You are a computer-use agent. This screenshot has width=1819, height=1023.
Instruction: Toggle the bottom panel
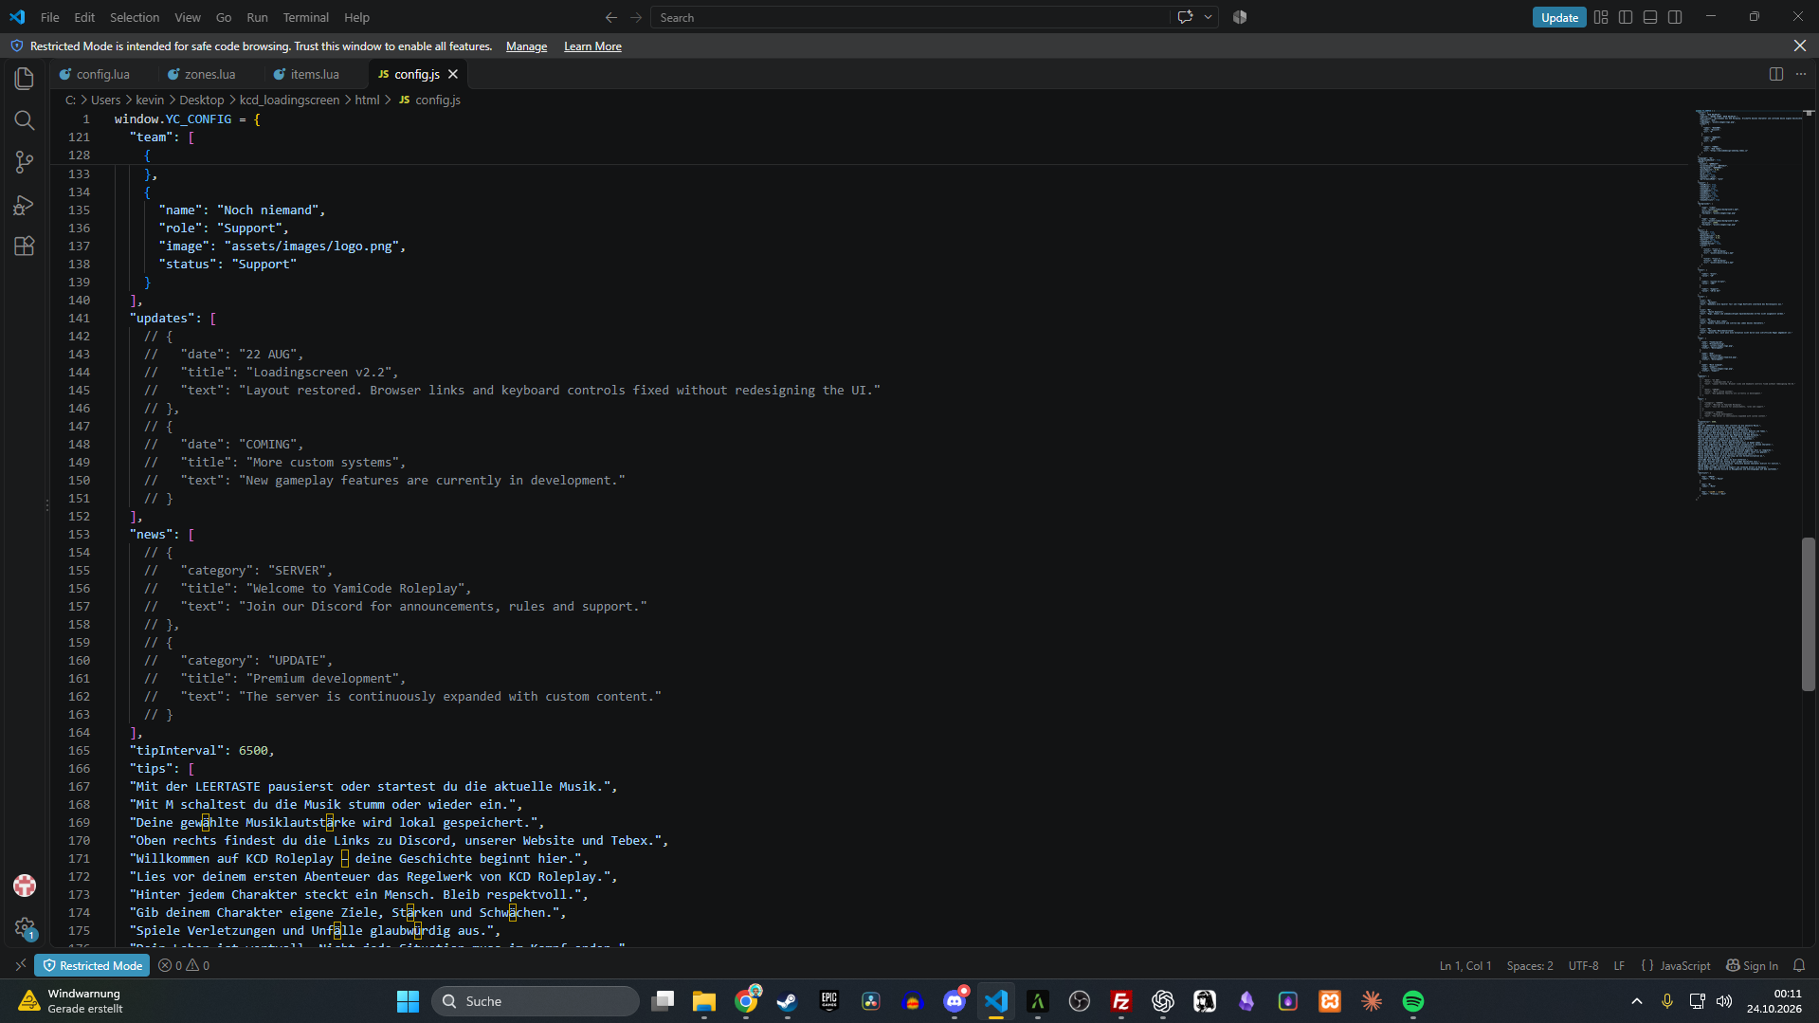point(1650,17)
